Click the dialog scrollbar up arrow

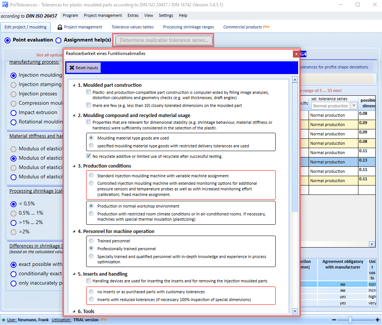click(295, 80)
